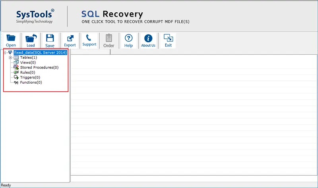Click the Functions node icon
Viewport: 318px width, 188px height.
[16, 82]
